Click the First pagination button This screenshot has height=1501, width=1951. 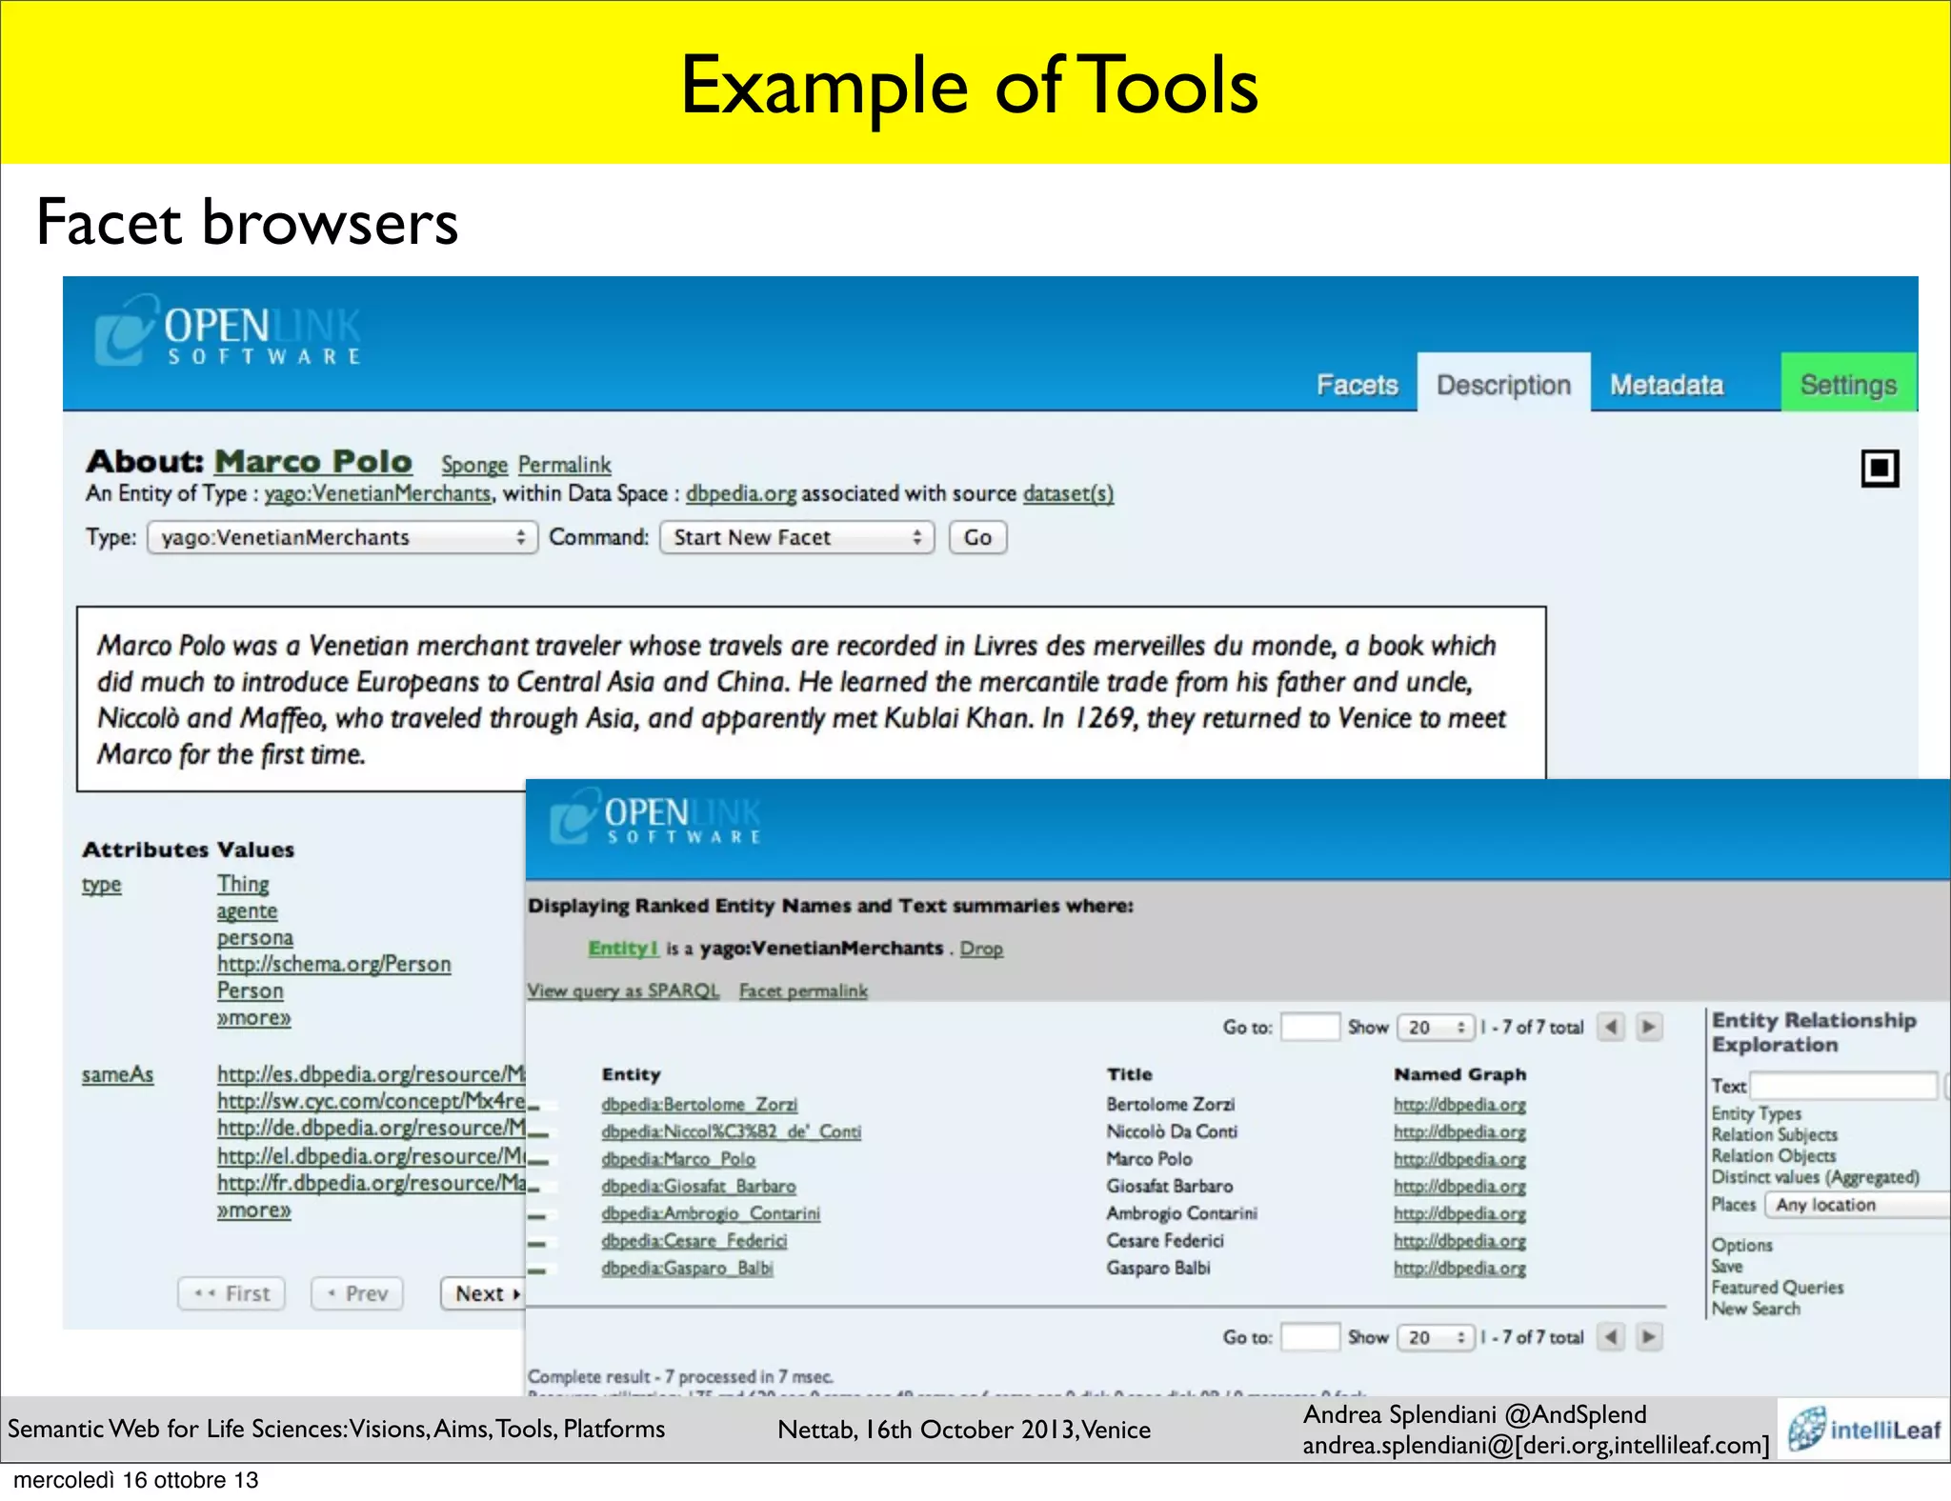pyautogui.click(x=231, y=1293)
